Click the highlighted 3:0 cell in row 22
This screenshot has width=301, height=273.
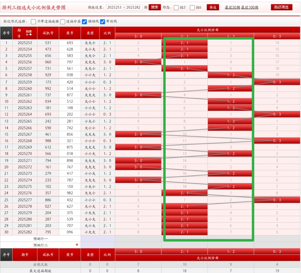(x=138, y=180)
